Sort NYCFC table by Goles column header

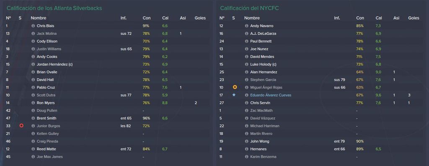413,18
